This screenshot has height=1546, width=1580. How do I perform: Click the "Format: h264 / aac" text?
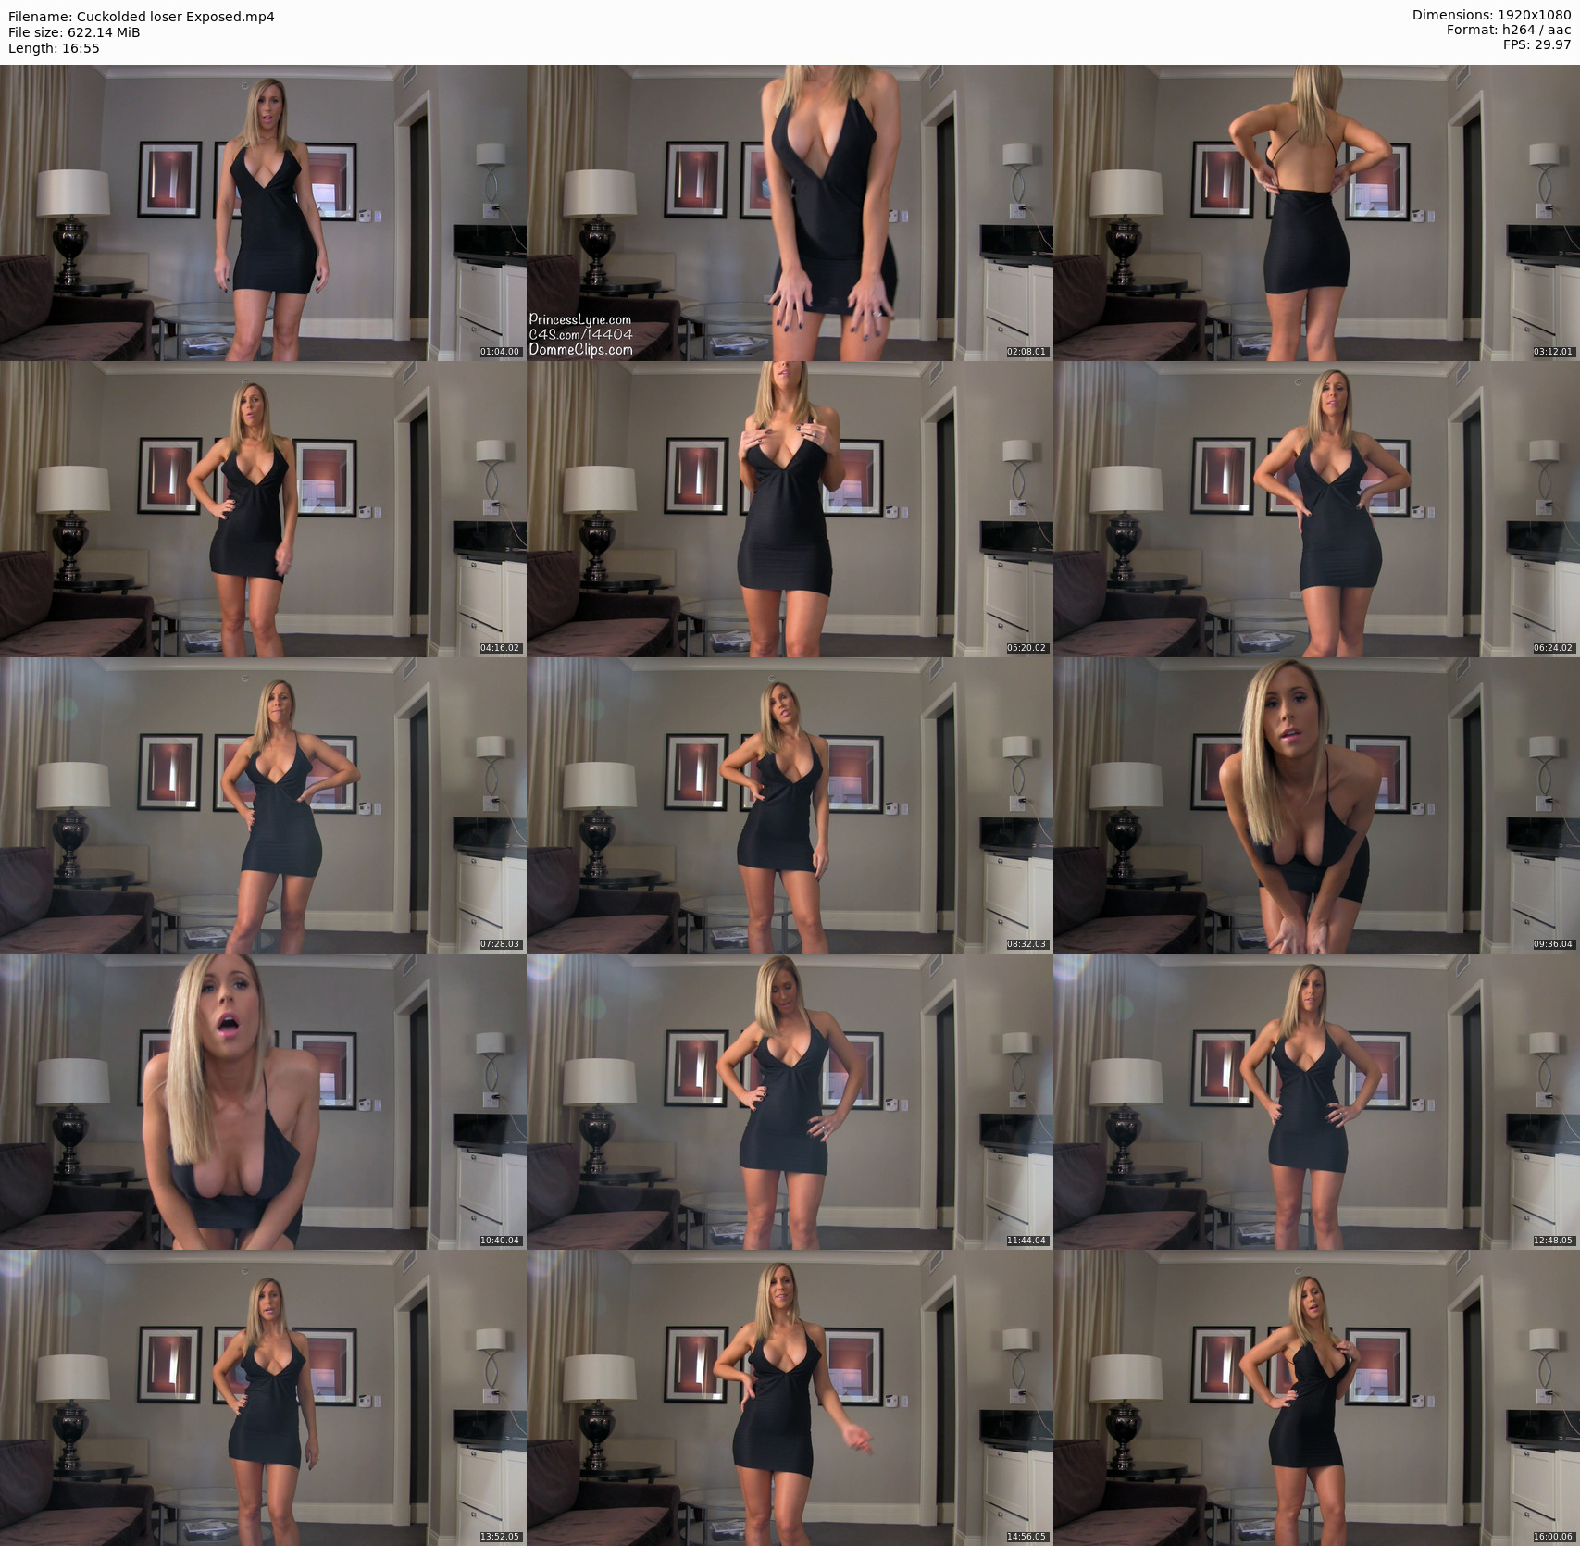(1510, 30)
